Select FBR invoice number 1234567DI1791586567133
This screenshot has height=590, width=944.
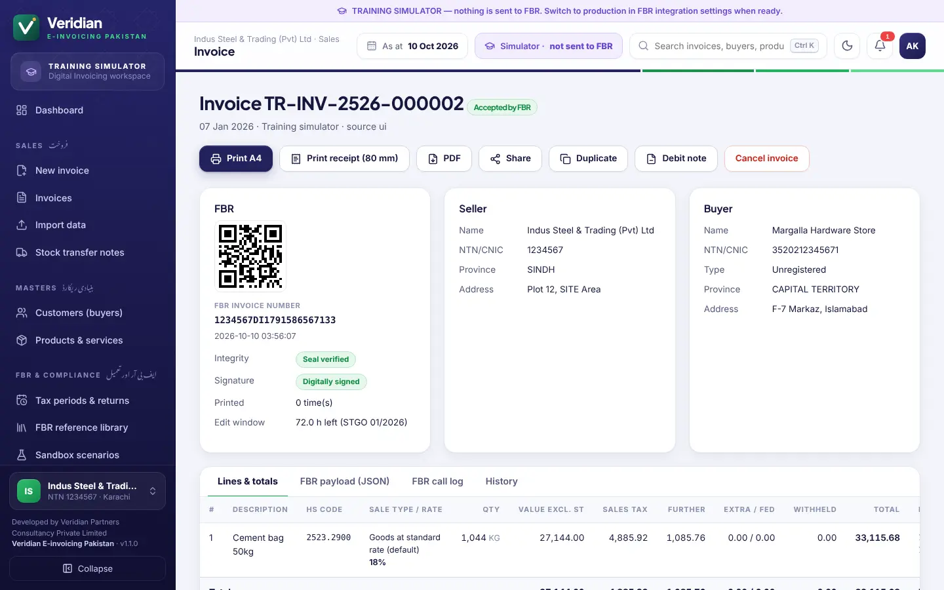(275, 320)
